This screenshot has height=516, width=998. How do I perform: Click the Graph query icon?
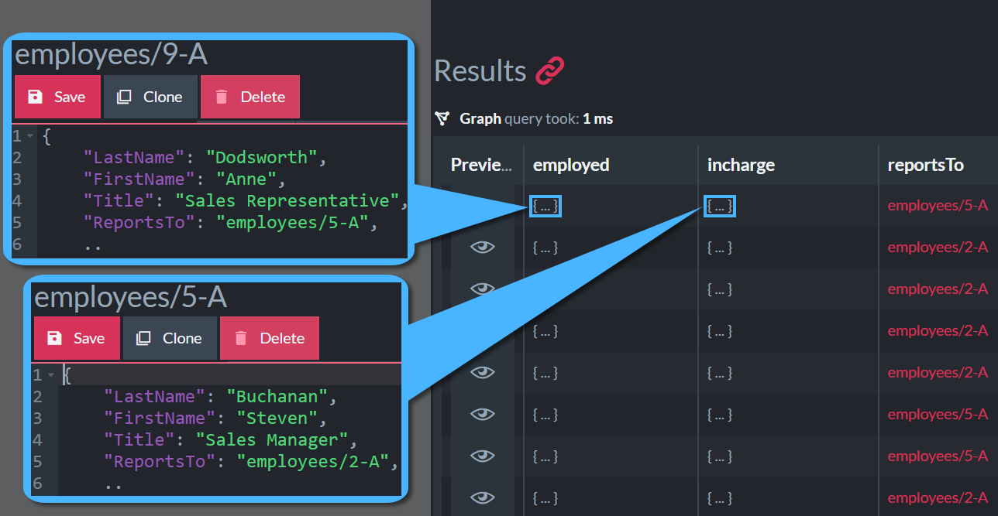tap(442, 118)
